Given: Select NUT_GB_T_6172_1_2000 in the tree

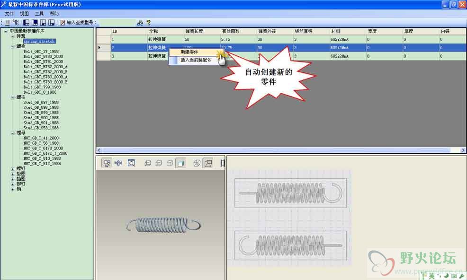Looking at the screenshot, I should (x=45, y=153).
